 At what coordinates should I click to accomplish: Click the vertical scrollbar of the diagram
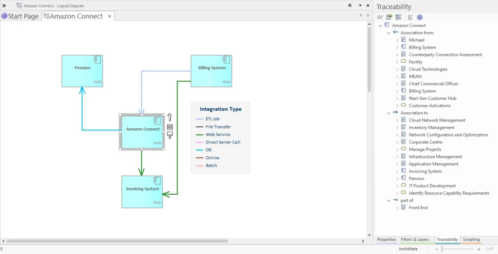370,60
